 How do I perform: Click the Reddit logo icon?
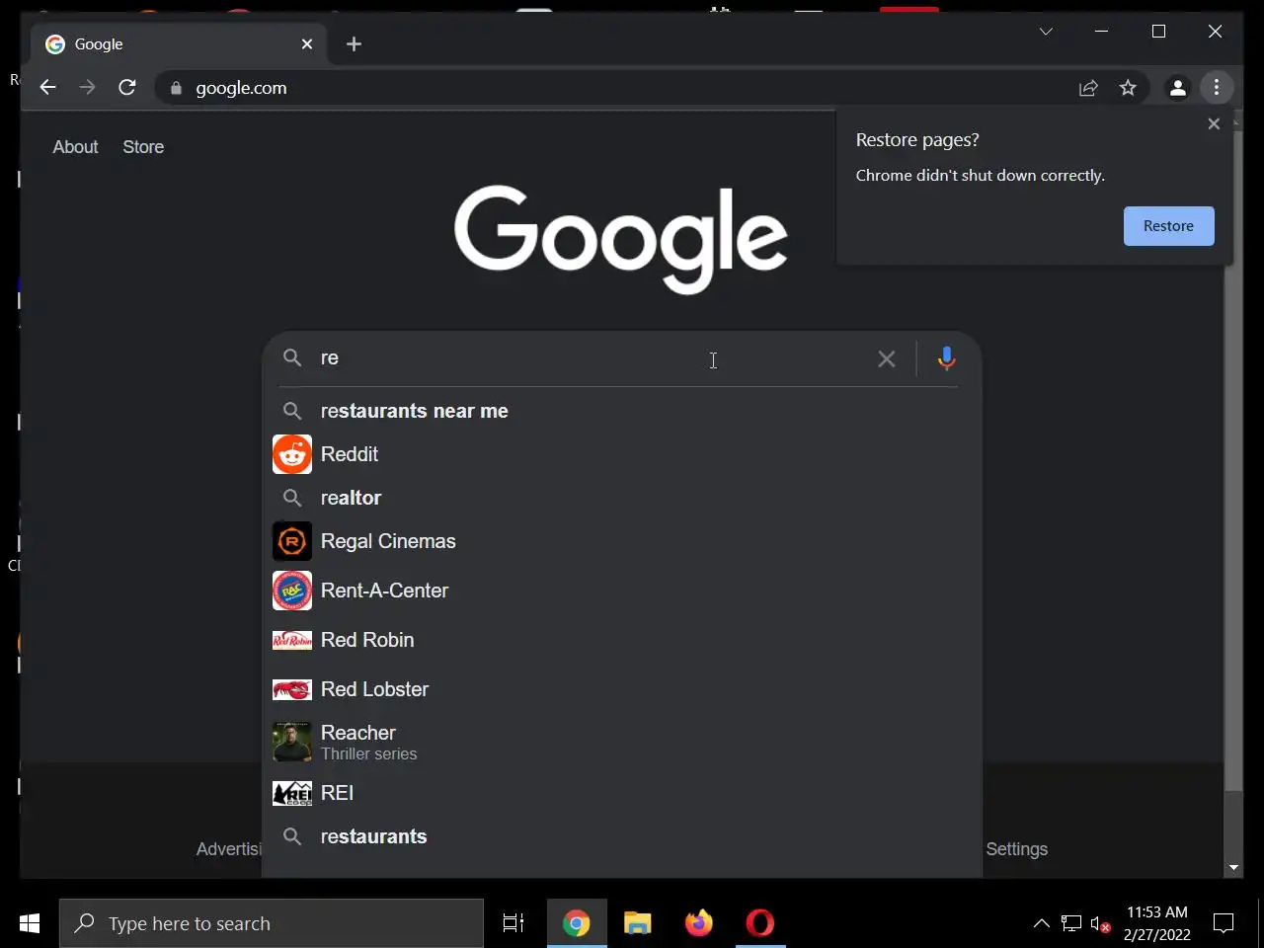click(x=292, y=454)
